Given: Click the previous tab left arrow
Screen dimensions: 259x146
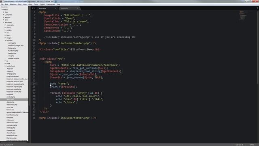Looking at the screenshot, I should (x=32, y=8).
